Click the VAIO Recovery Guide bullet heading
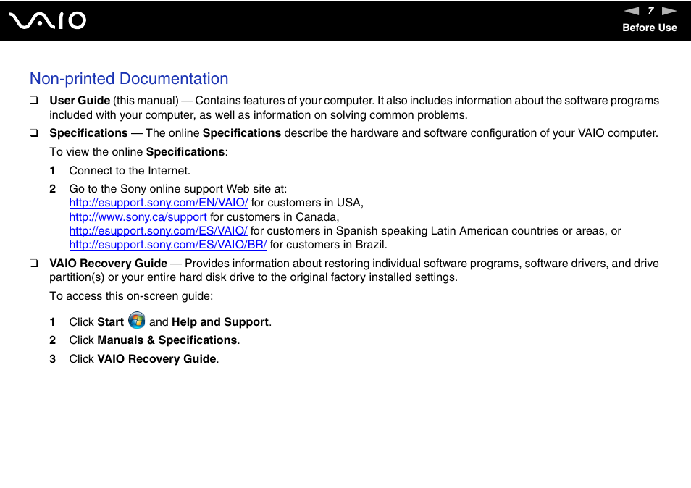The height and width of the screenshot is (488, 691). (109, 264)
